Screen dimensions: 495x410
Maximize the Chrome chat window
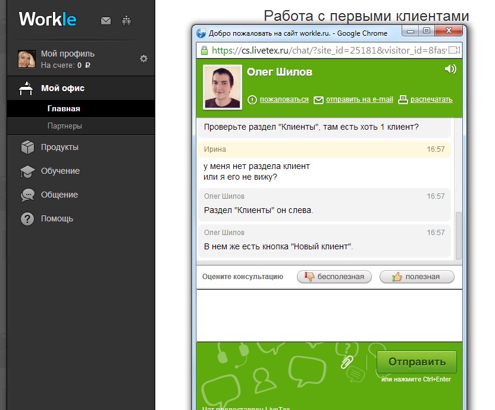427,30
